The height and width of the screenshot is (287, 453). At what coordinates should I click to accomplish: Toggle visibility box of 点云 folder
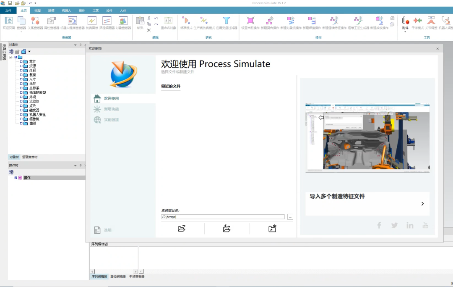[21, 105]
